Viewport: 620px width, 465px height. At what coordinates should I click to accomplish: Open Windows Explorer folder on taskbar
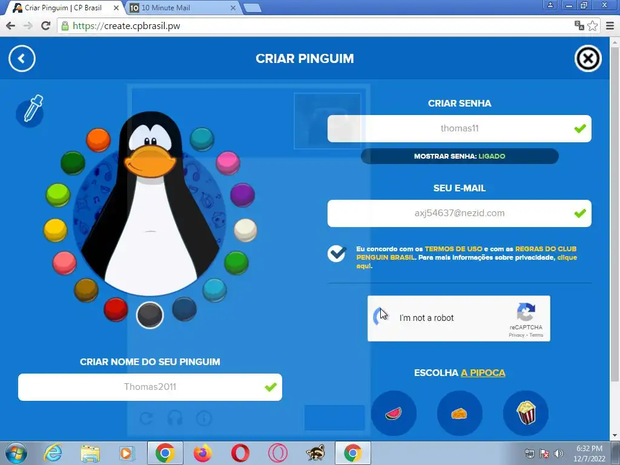(90, 453)
